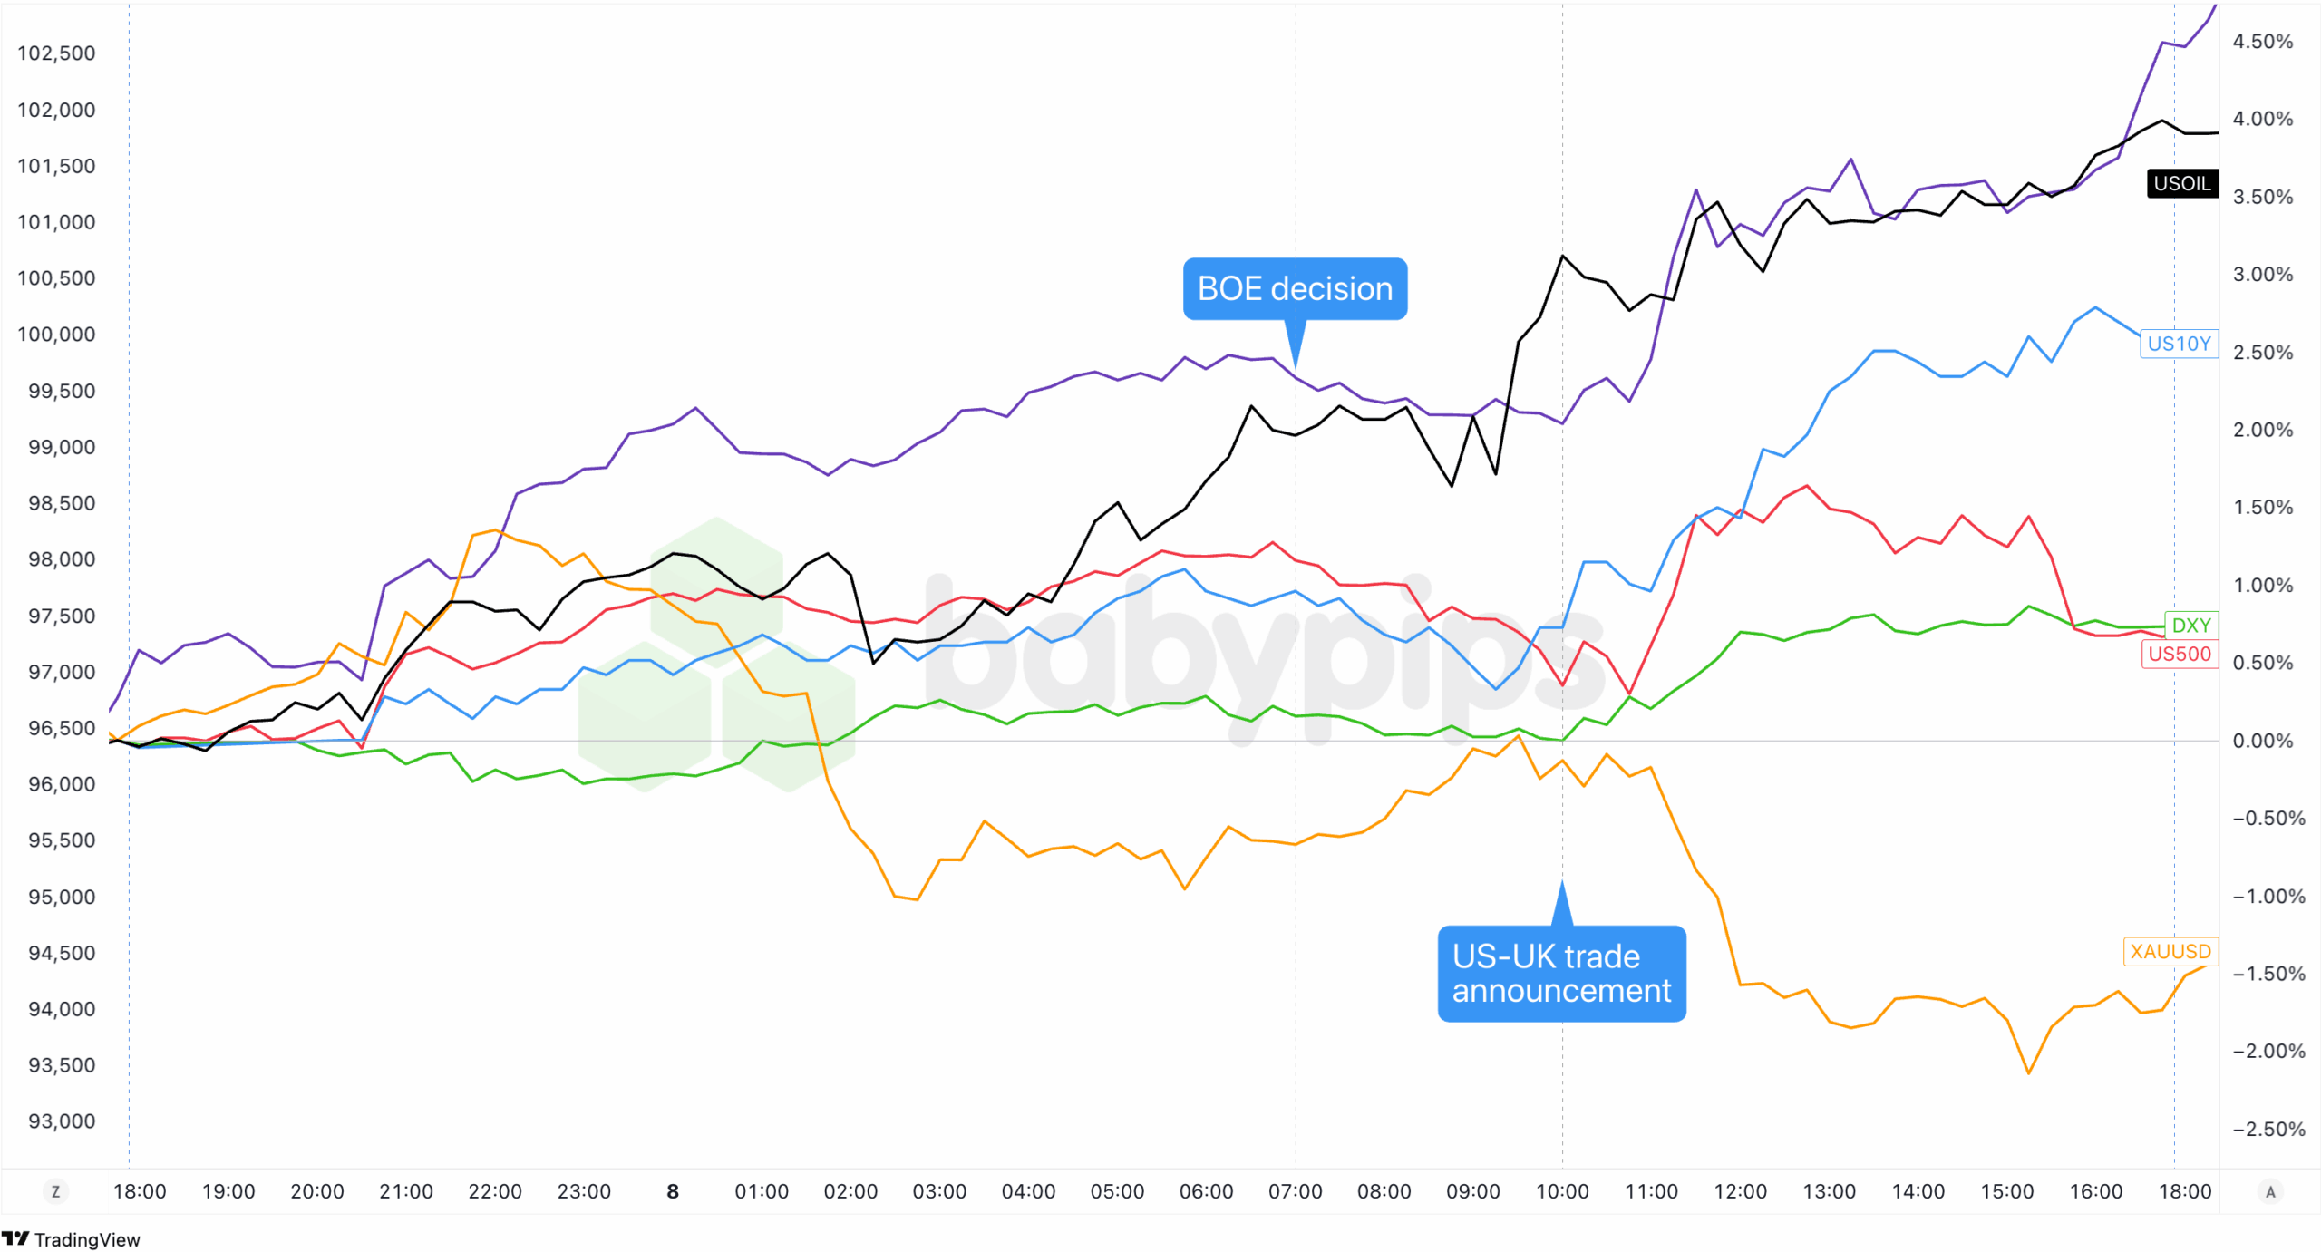Click the TradingView logo icon
Viewport: 2321px width, 1252px height.
click(15, 1238)
